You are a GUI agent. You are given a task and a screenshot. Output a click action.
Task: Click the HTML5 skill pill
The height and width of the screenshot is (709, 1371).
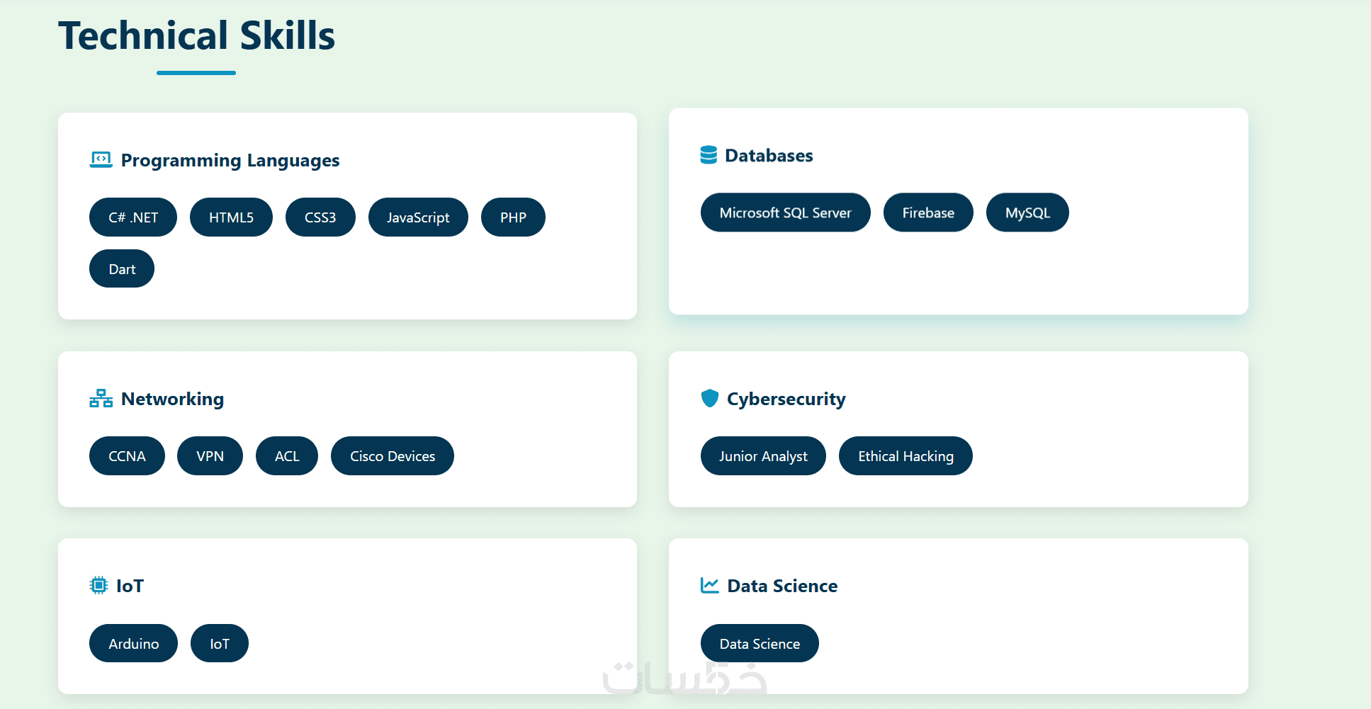tap(231, 217)
